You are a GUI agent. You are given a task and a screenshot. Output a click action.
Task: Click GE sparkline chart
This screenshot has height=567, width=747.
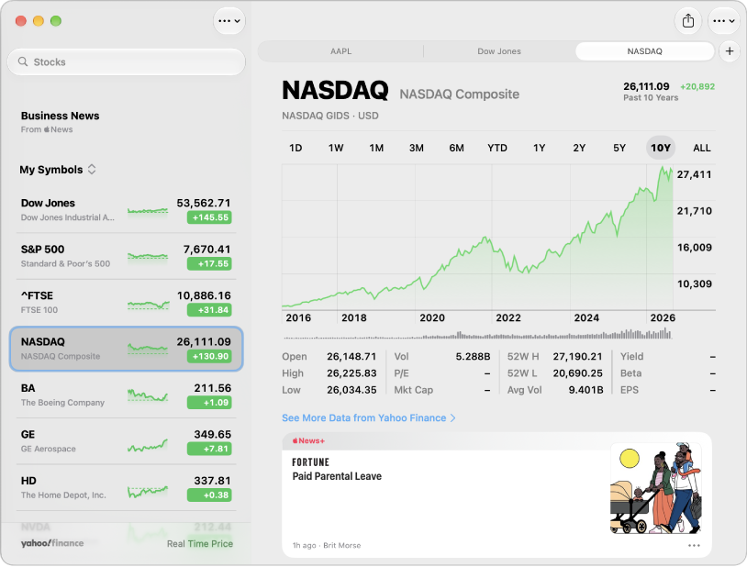coord(148,445)
